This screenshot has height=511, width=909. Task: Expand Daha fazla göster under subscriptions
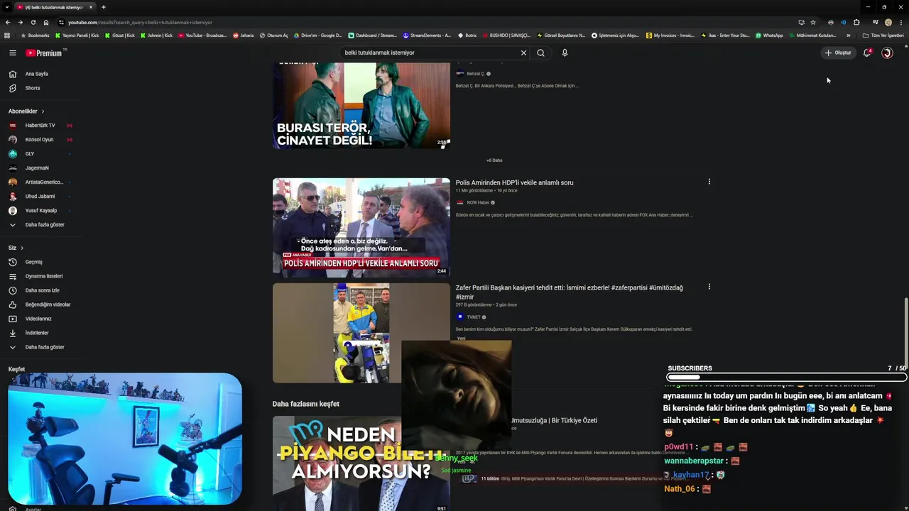click(44, 225)
